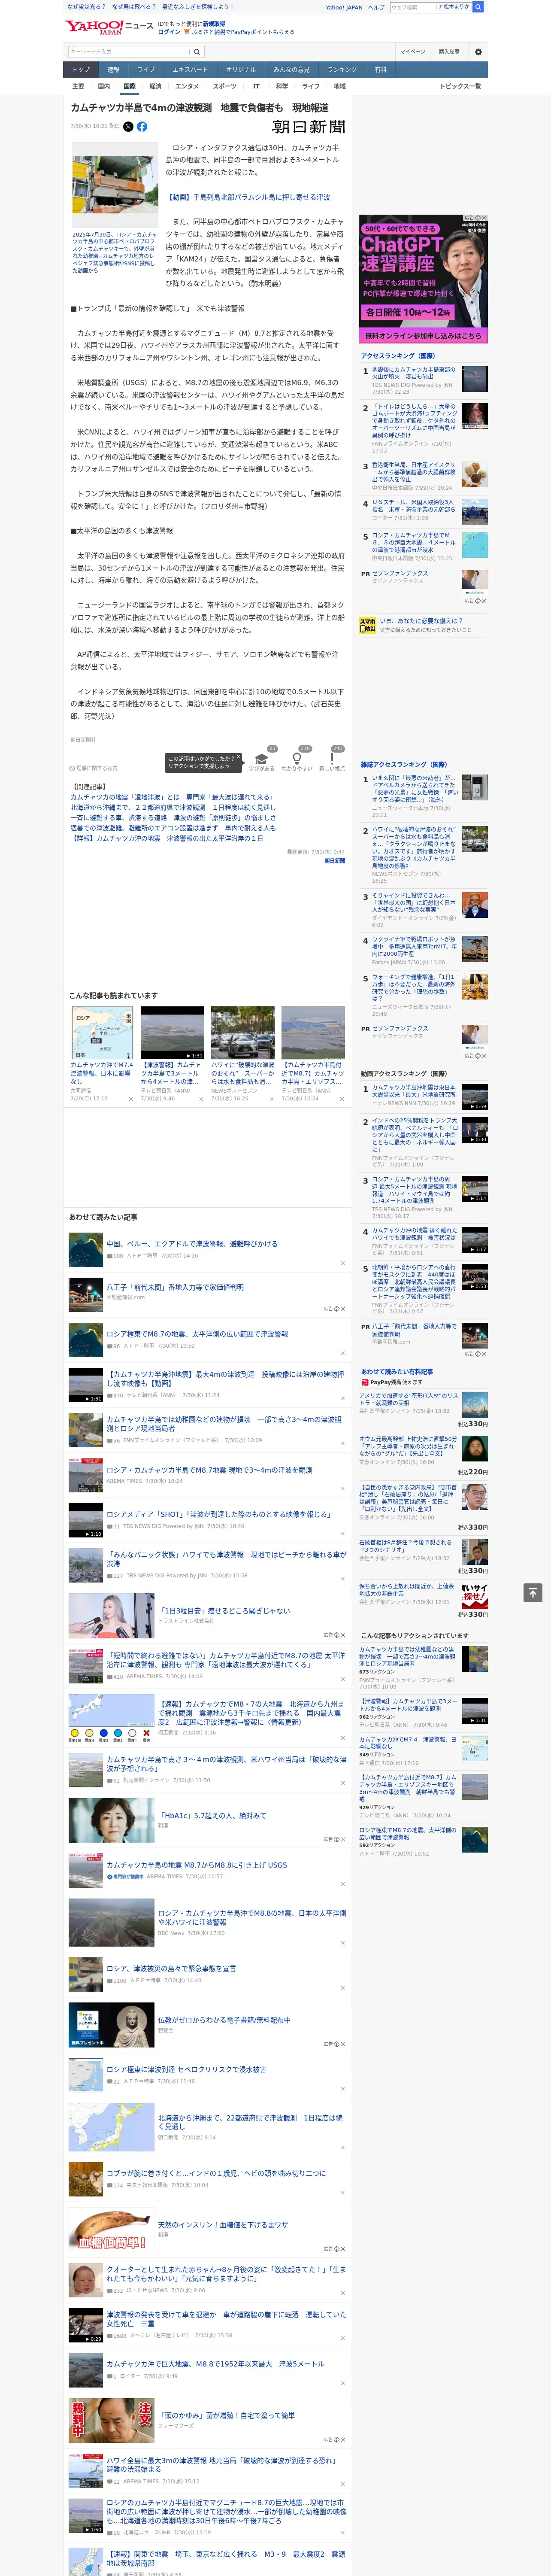Open 八王子「前代未聞」番地入力等で家価値判明 ad
This screenshot has height=2576, width=551.
pyautogui.click(x=175, y=1287)
